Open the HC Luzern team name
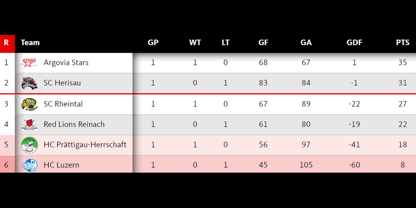This screenshot has width=416, height=208. pos(62,165)
